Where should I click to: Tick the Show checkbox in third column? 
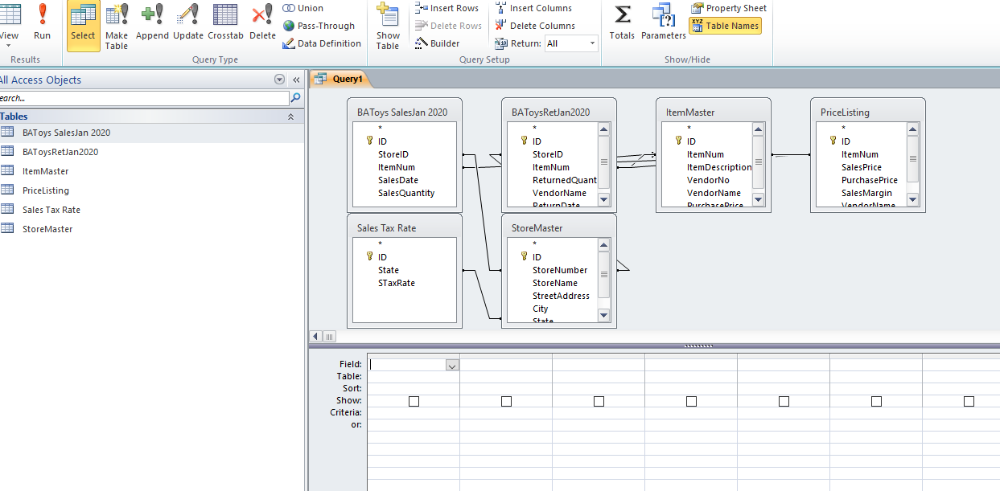[x=599, y=401]
